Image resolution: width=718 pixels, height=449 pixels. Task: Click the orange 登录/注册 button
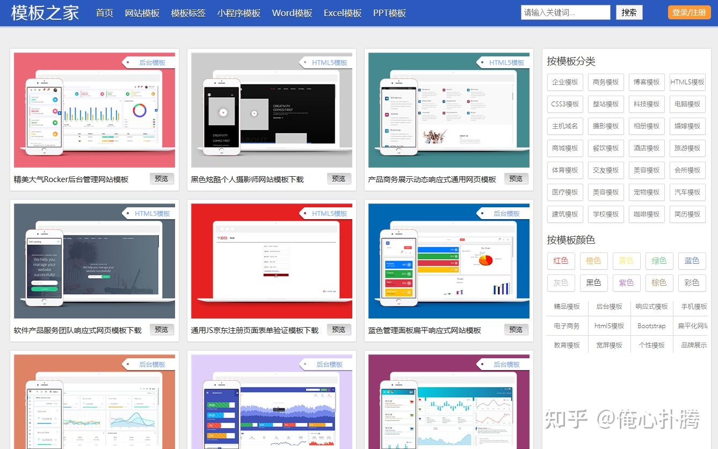[x=689, y=12]
